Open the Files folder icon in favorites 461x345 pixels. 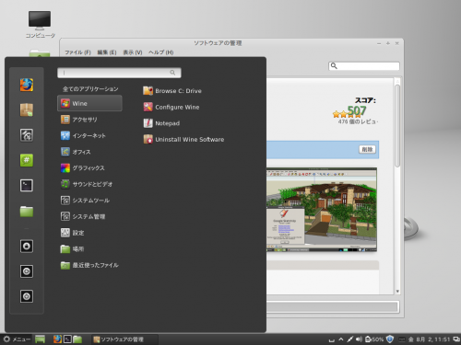(27, 211)
